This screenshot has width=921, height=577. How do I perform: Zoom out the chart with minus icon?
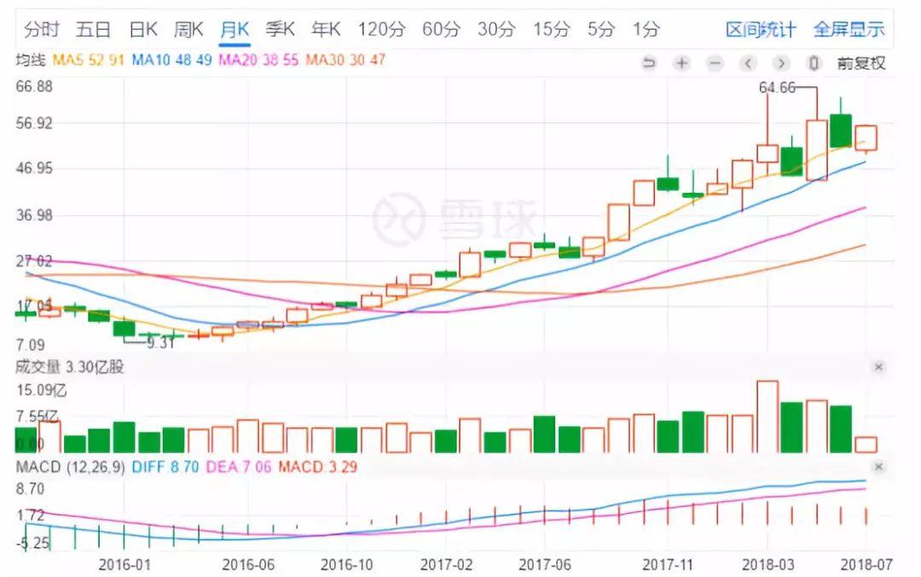coord(715,63)
